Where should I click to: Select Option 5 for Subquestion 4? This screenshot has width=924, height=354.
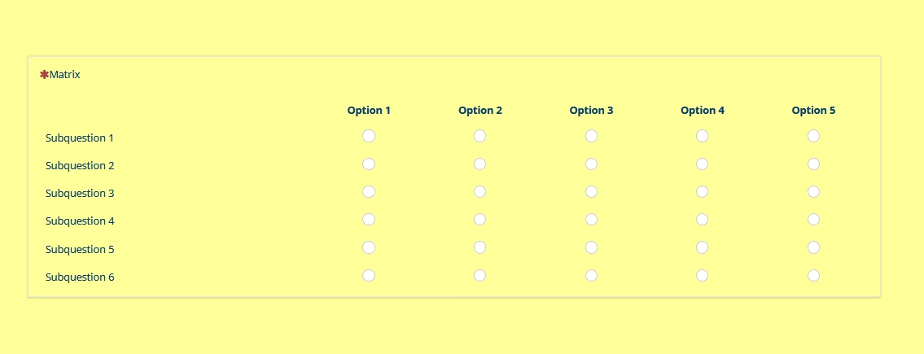coord(813,219)
